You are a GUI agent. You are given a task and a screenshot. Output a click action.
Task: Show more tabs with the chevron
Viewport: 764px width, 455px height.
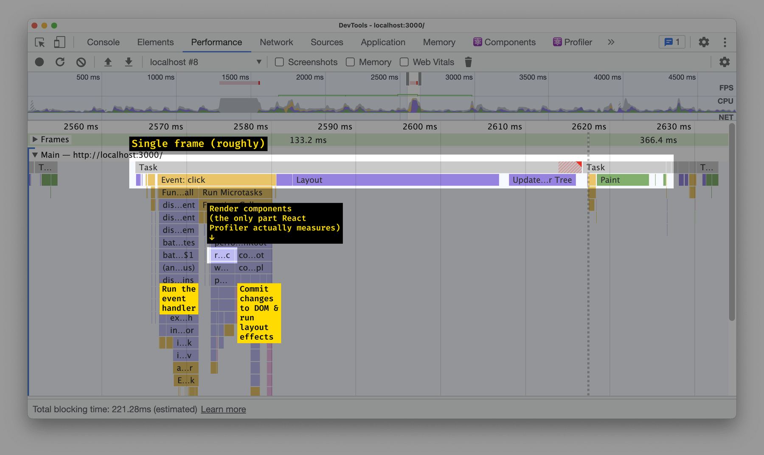tap(611, 42)
